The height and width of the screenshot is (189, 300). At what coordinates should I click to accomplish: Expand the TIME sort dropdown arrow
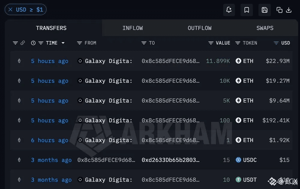[63, 43]
